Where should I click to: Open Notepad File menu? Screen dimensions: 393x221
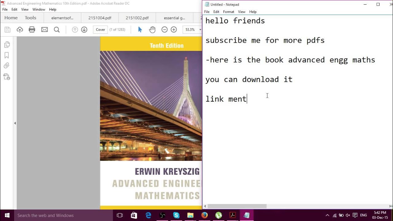tap(207, 12)
